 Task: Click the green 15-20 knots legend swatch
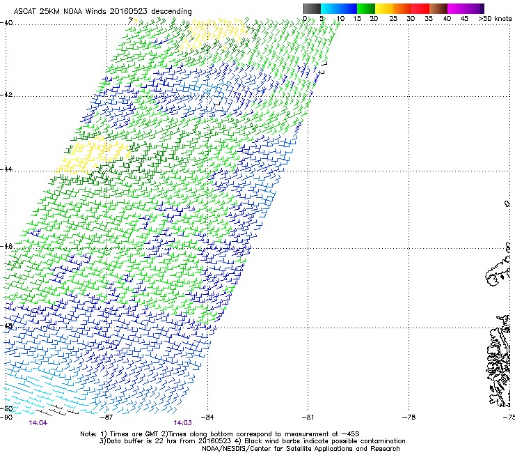tap(366, 8)
